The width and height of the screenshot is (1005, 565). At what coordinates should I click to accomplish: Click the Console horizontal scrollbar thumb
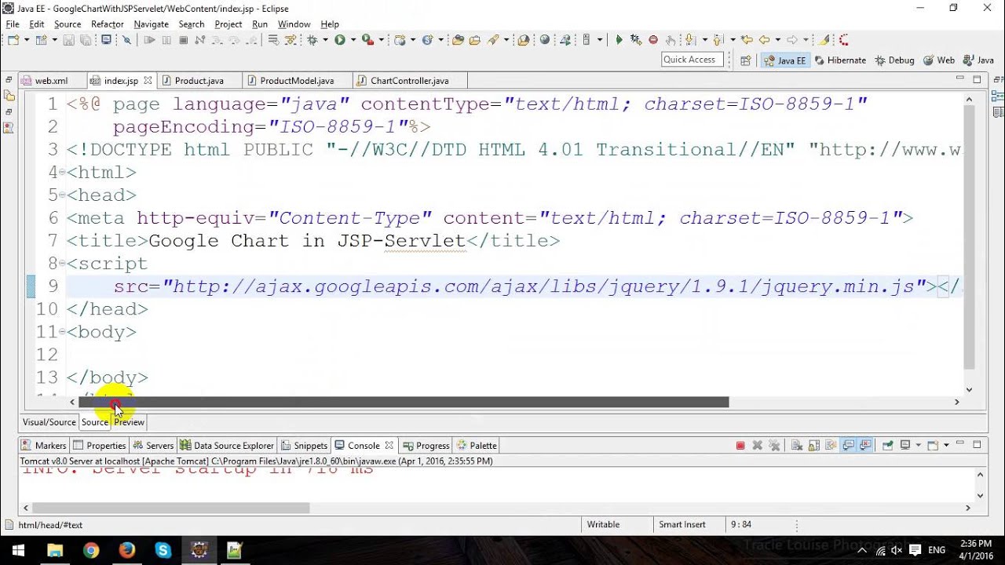tap(171, 508)
